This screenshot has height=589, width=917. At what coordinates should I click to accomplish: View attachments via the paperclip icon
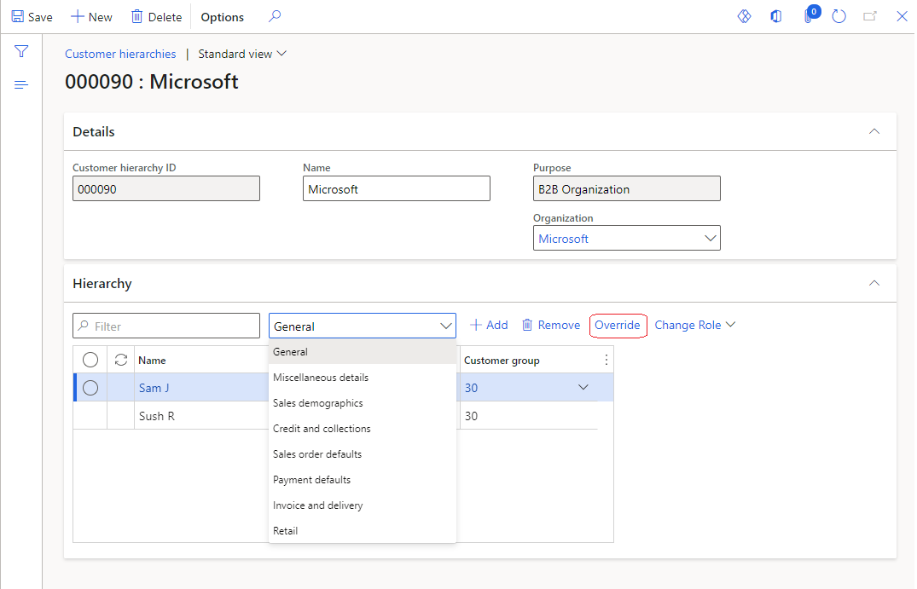[809, 16]
